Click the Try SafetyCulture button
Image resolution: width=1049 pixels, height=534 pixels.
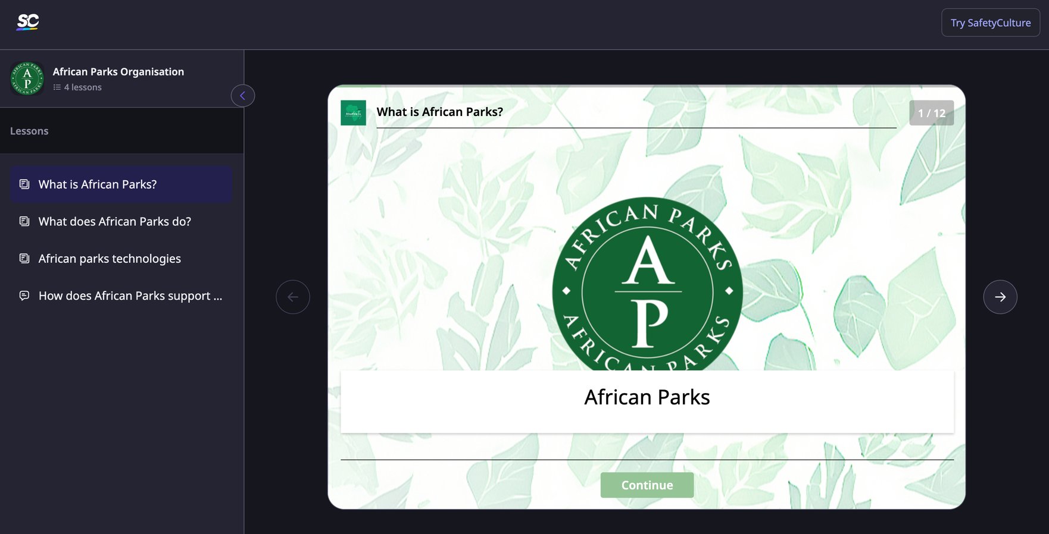(x=991, y=23)
